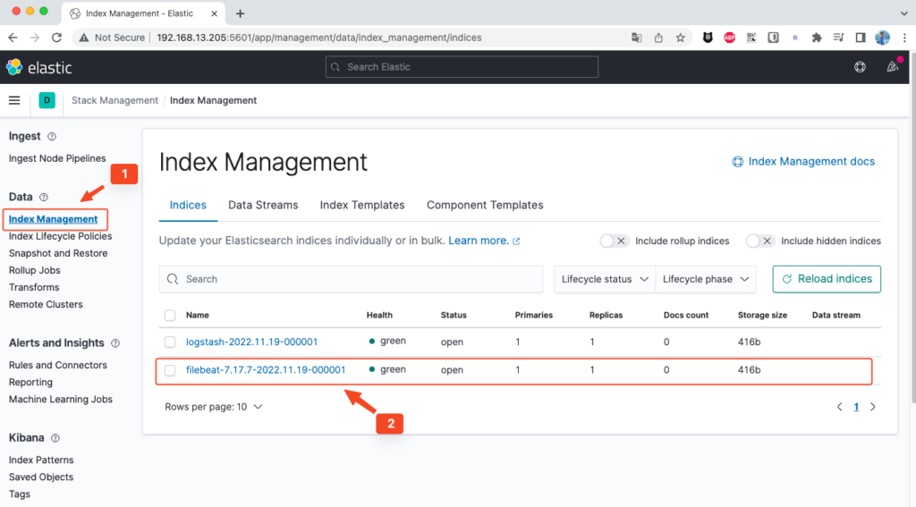916x507 pixels.
Task: Check the filebeat-7.17.7 row checkbox
Action: coord(170,370)
